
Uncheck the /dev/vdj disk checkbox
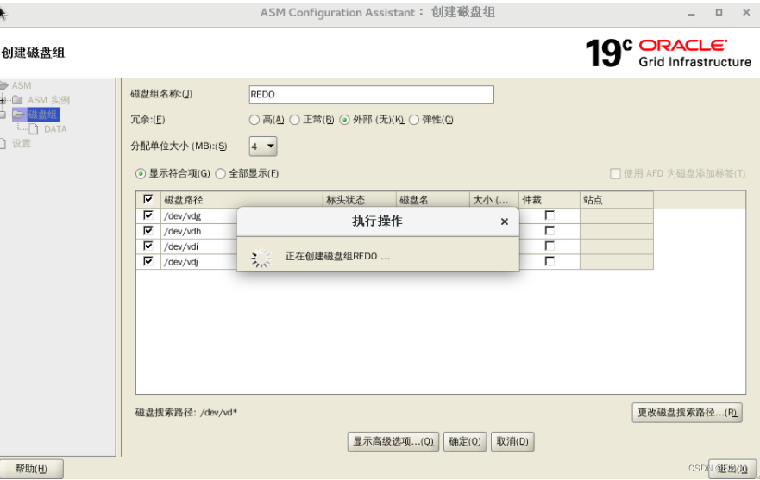(x=148, y=262)
